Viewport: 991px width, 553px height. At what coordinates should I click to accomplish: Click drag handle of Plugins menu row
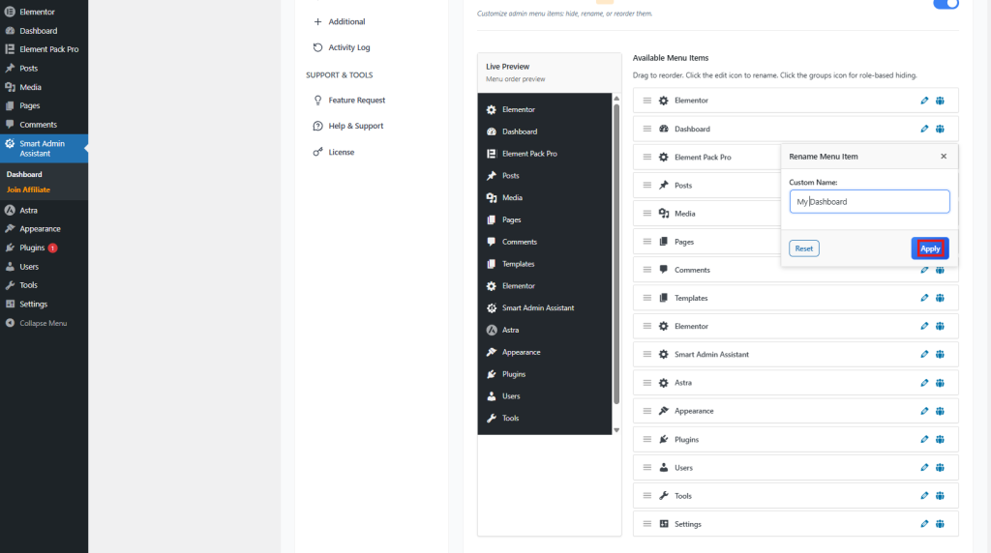(x=647, y=439)
